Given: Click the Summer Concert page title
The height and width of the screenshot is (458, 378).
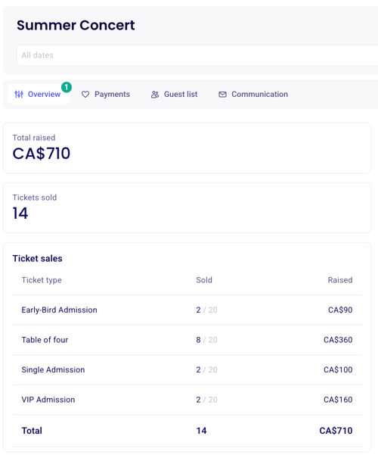Looking at the screenshot, I should coord(76,25).
